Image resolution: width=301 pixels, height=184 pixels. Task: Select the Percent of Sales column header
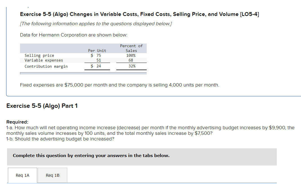pos(131,48)
